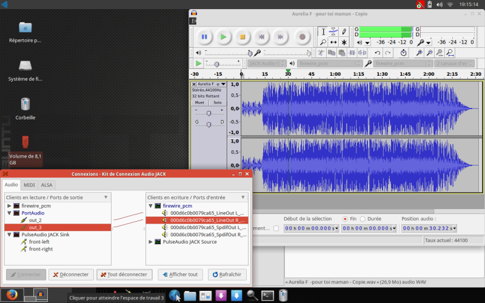Launch Firefox from the taskbar
Image resolution: width=485 pixels, height=303 pixels.
coord(13,296)
